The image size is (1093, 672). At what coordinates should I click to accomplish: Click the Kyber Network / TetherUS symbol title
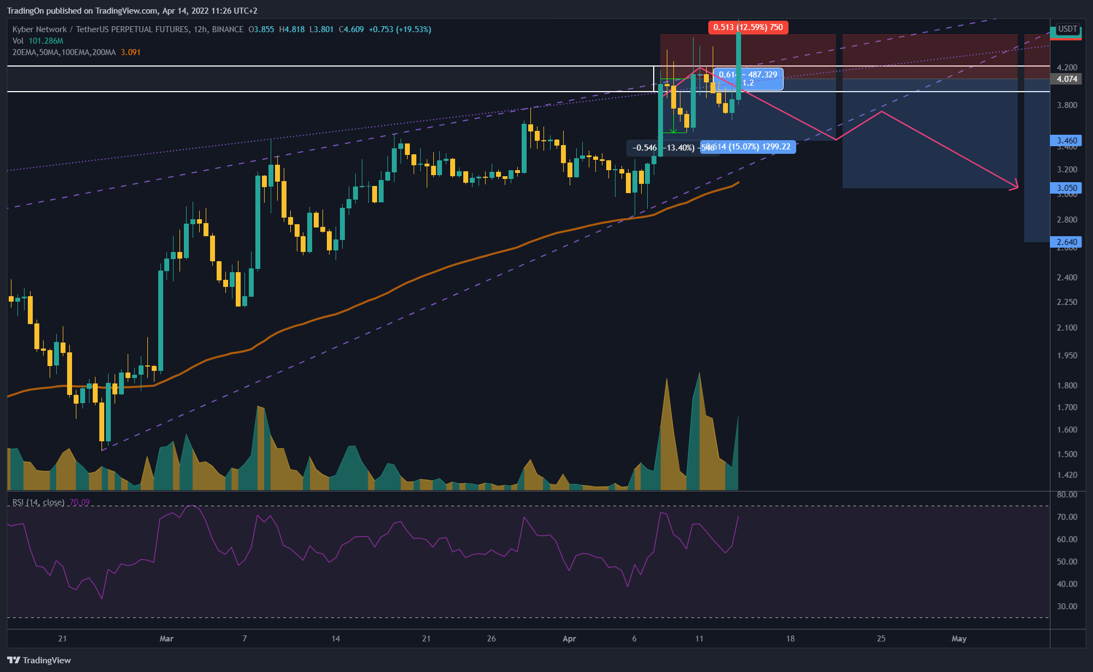[128, 29]
